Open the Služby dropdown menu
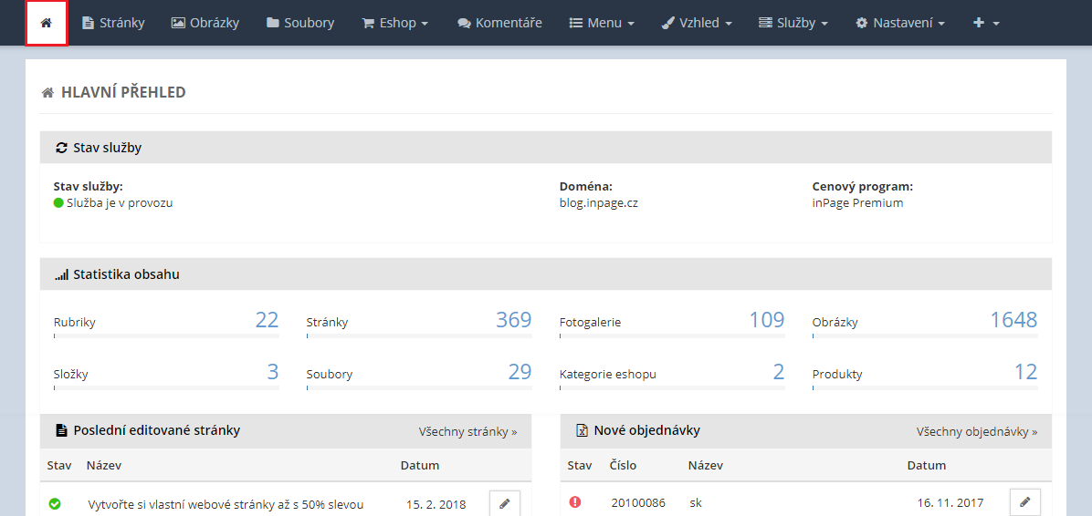Image resolution: width=1092 pixels, height=516 pixels. point(793,23)
